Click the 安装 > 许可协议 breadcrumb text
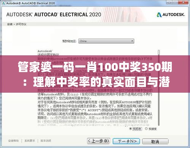The width and height of the screenshot is (190, 148). 17,24
